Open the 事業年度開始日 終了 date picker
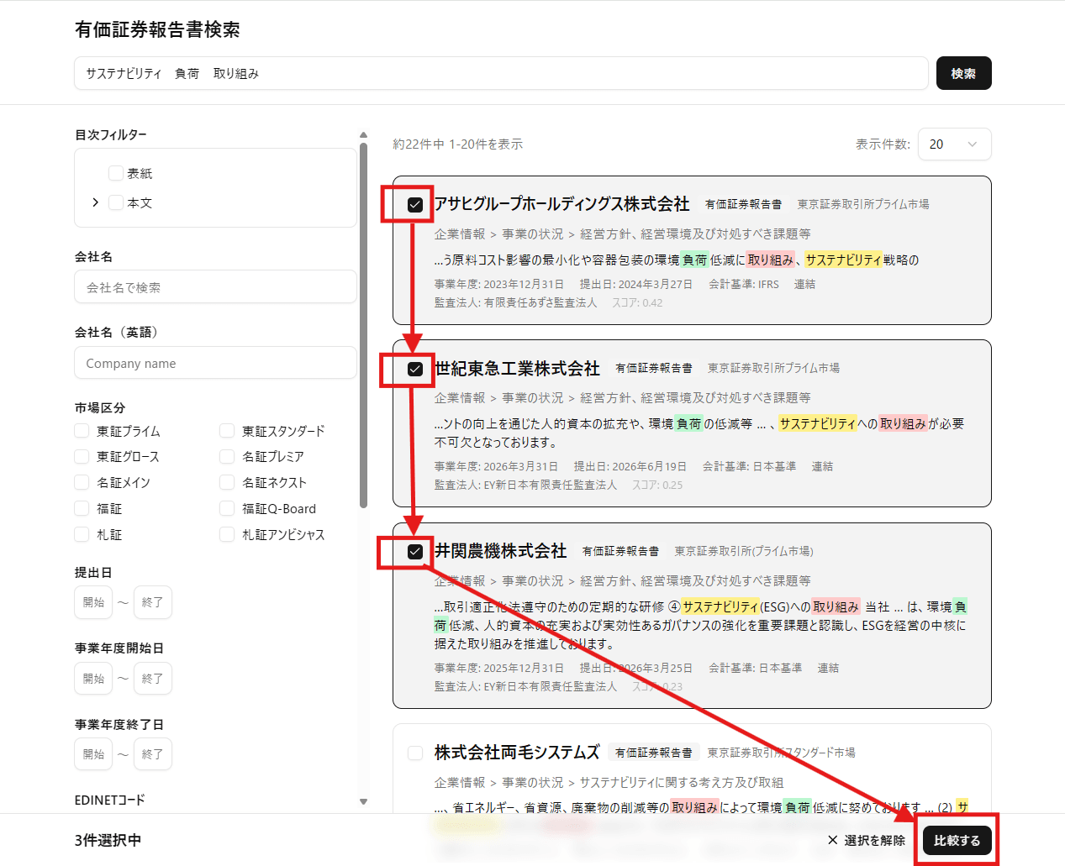1065x866 pixels. click(x=152, y=679)
